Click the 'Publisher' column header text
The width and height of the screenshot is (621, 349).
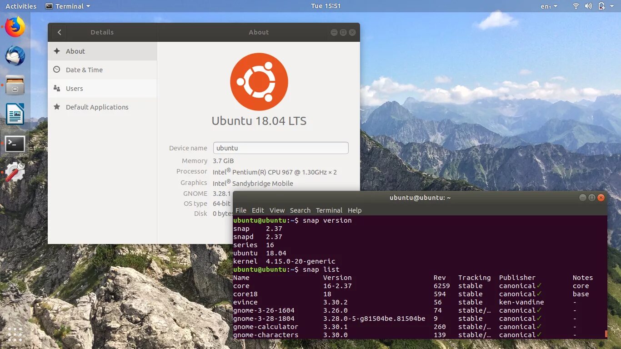pyautogui.click(x=517, y=278)
